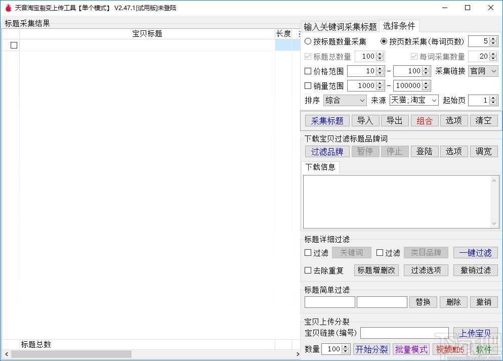Increase 每词页数 value with up arrow
Image resolution: width=503 pixels, height=361 pixels.
click(493, 39)
